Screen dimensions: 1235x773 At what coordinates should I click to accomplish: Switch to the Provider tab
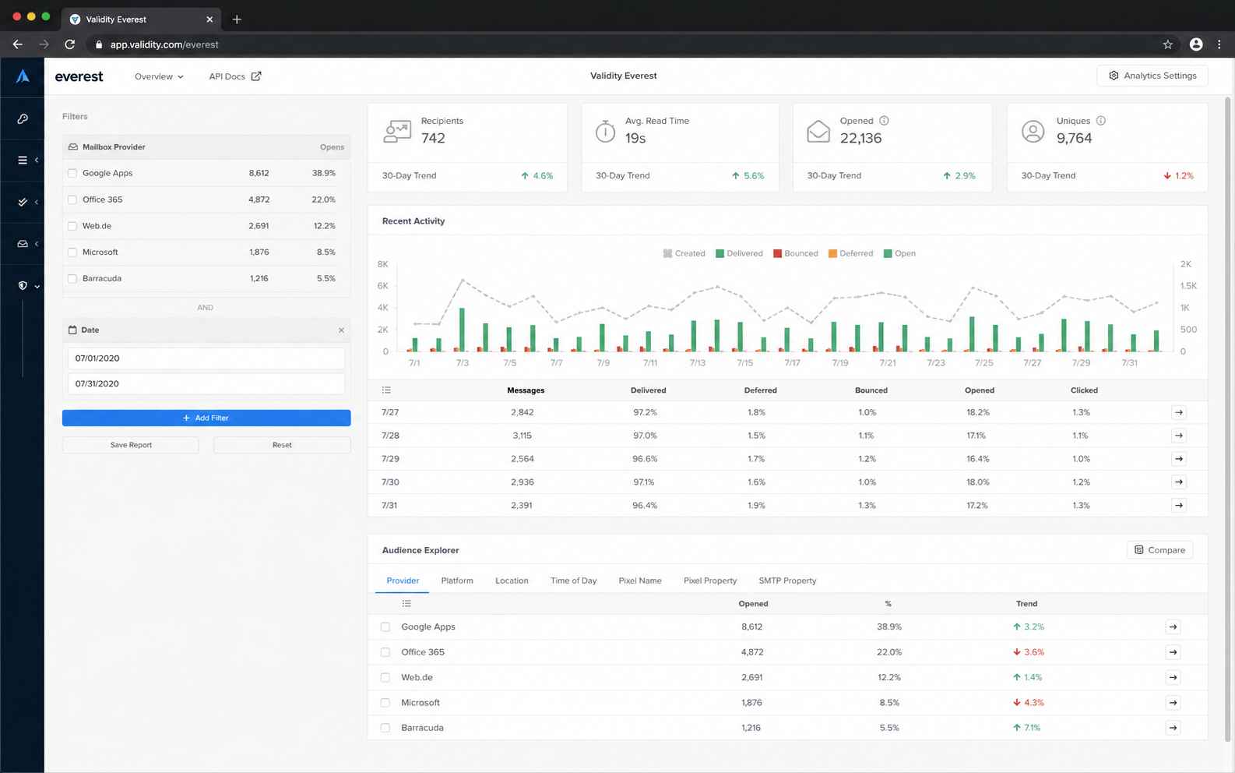(x=403, y=581)
